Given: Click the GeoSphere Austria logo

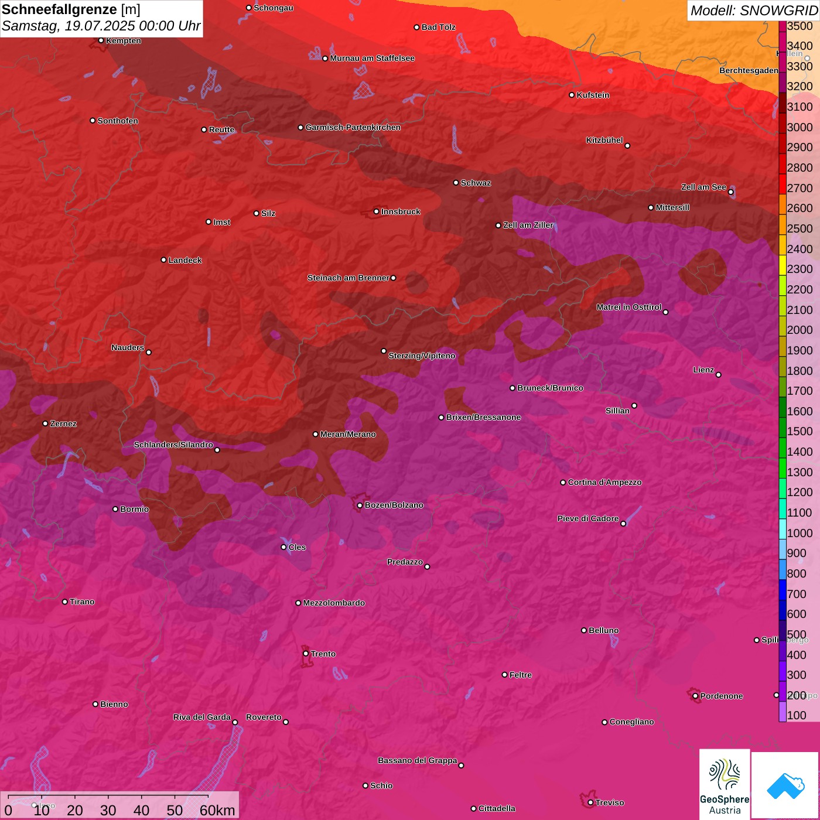Looking at the screenshot, I should point(725,784).
